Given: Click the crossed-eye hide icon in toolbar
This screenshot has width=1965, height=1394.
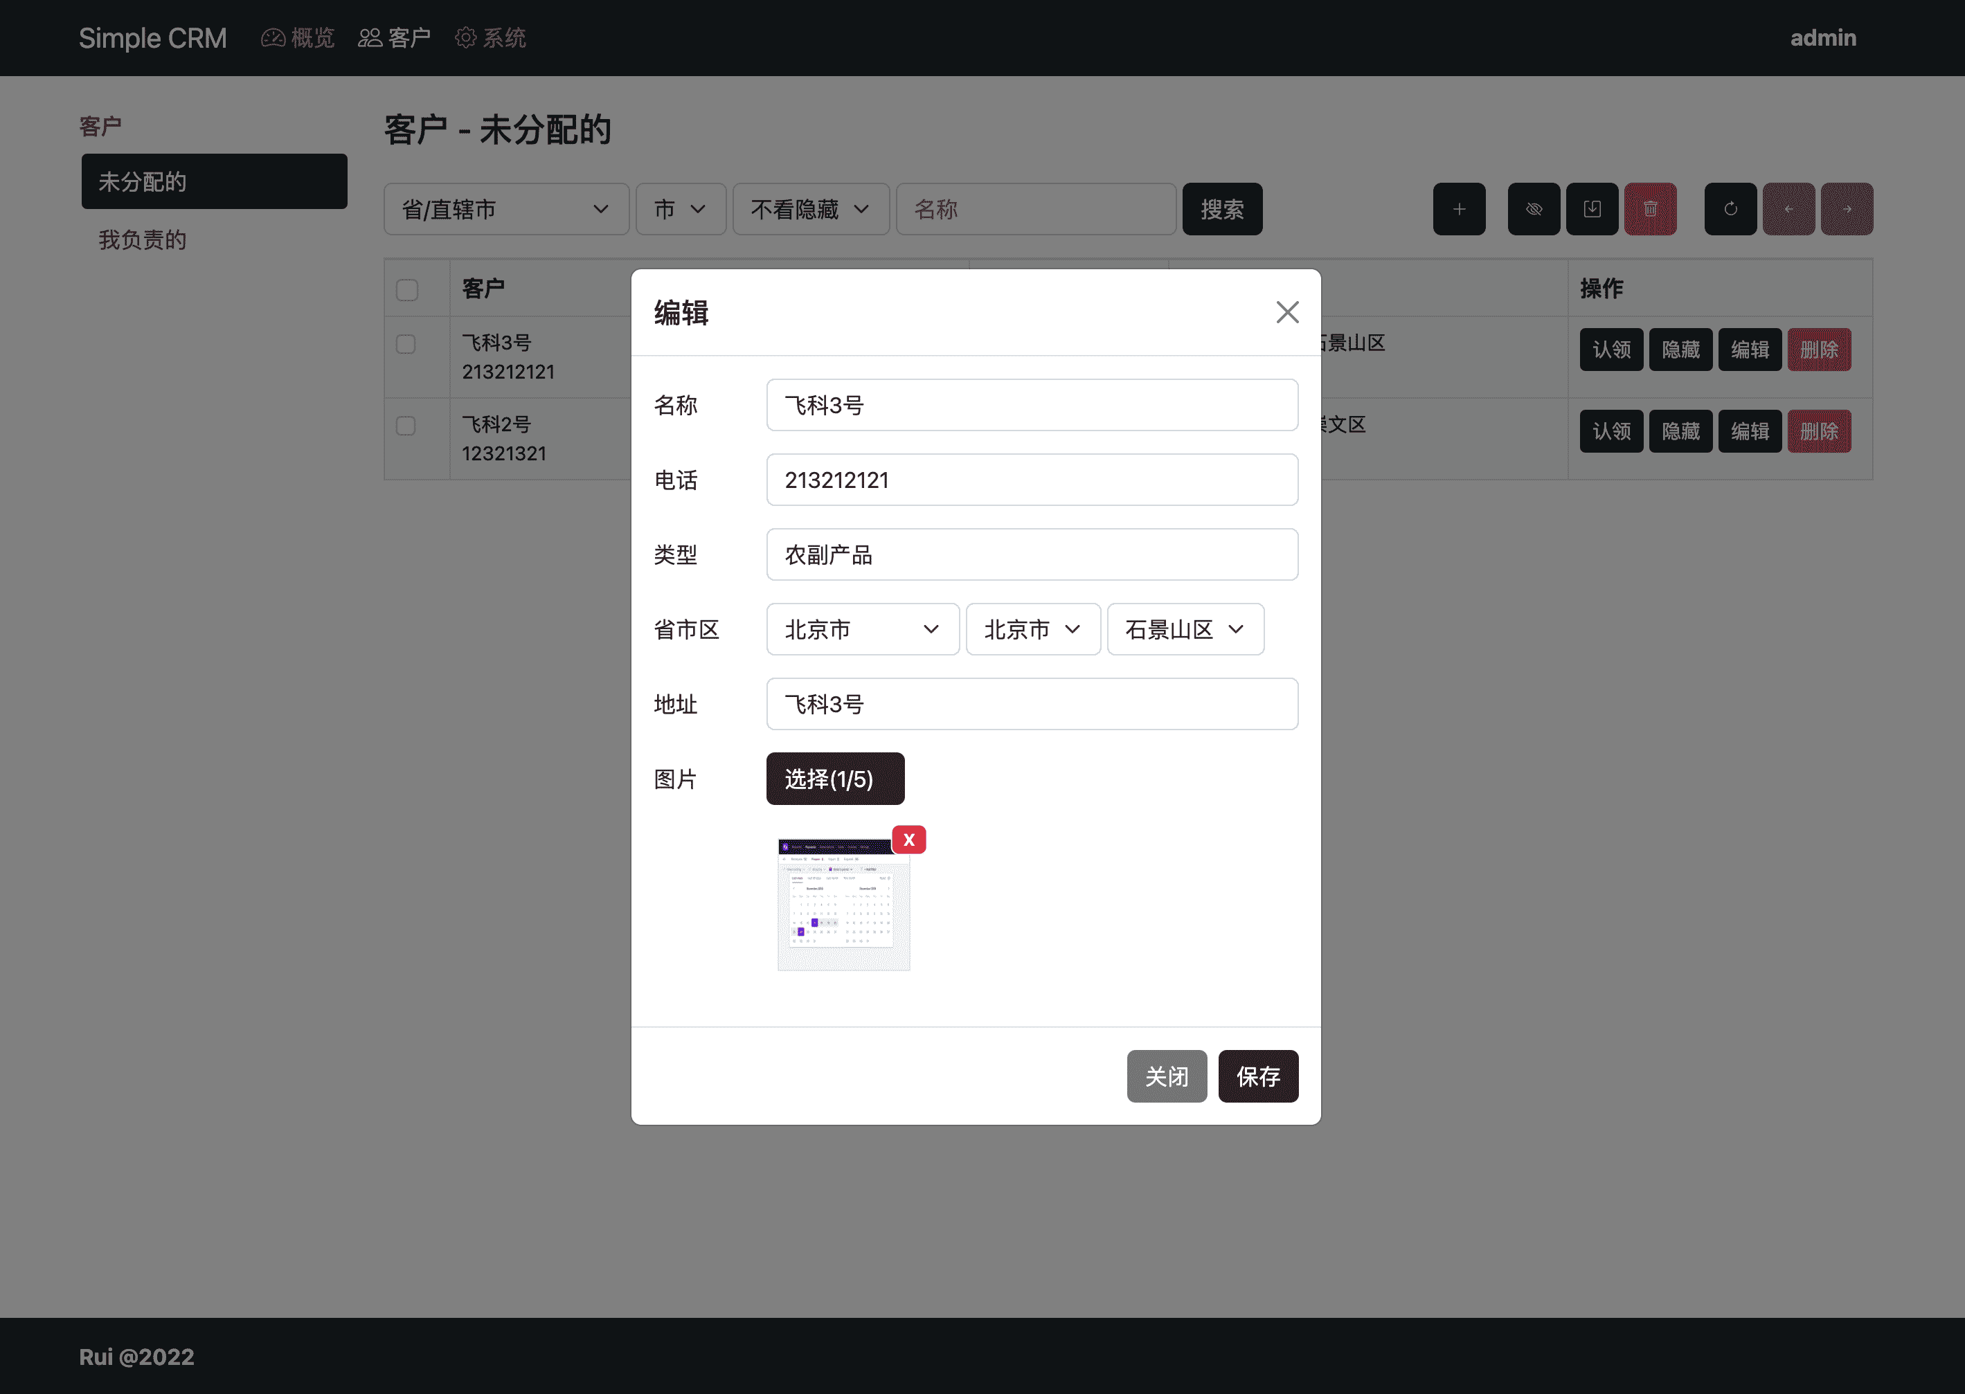Looking at the screenshot, I should [x=1533, y=208].
